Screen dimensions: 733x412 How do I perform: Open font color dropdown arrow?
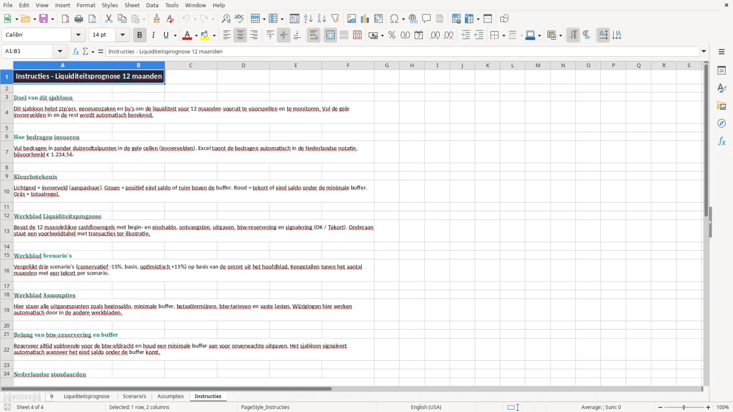tap(195, 35)
